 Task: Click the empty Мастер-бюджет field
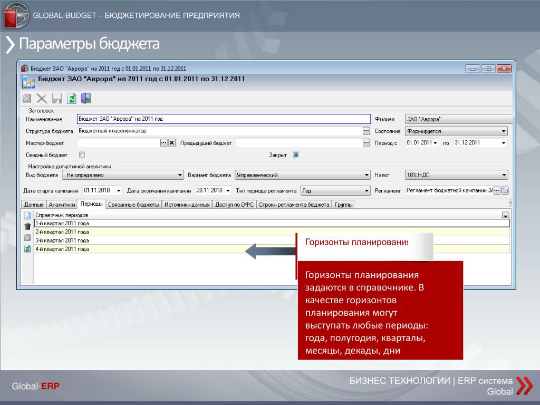[x=118, y=143]
